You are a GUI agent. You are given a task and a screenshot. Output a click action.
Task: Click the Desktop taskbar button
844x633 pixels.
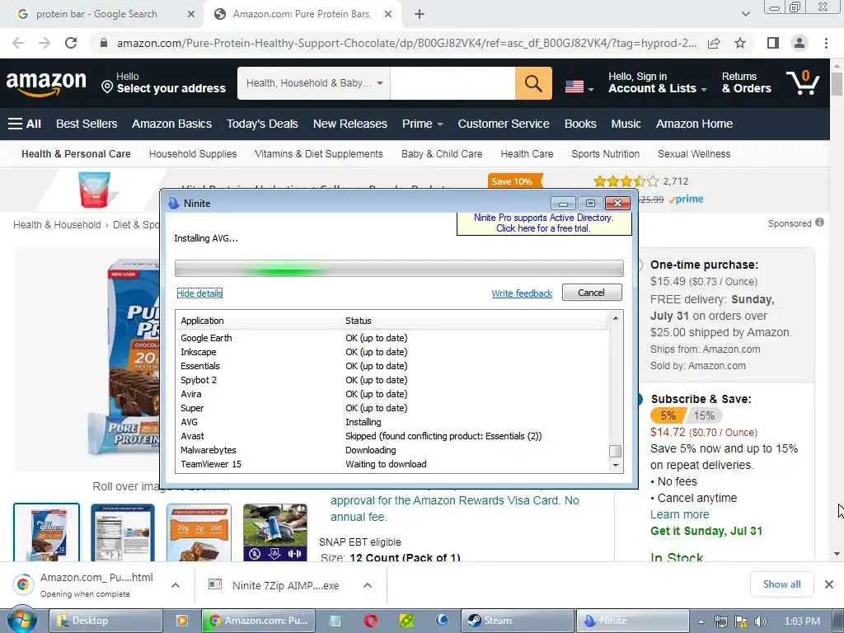106,621
